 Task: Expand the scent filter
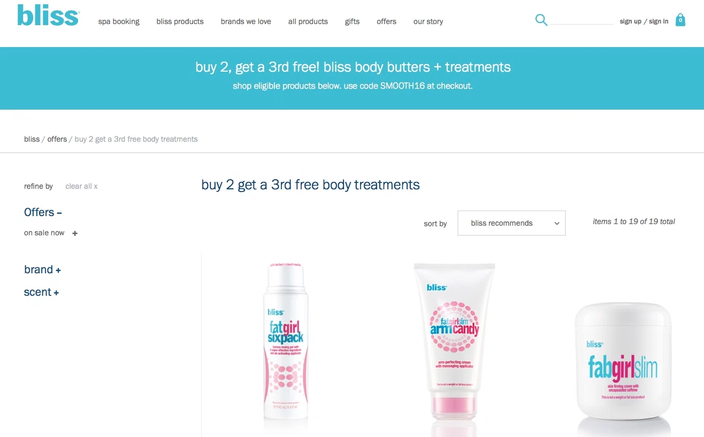[x=41, y=292]
